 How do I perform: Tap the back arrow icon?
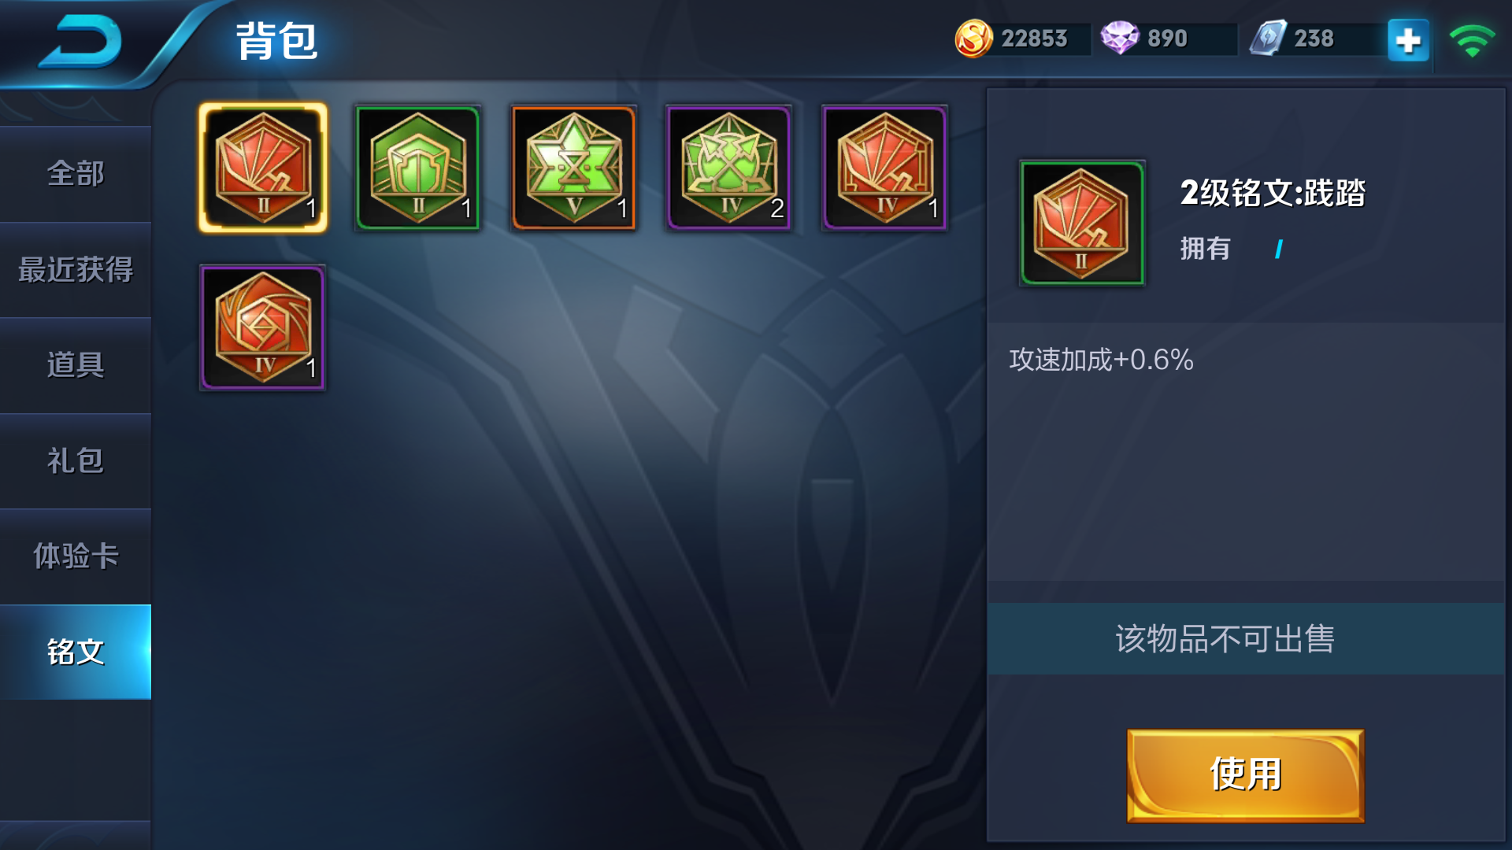pos(80,41)
